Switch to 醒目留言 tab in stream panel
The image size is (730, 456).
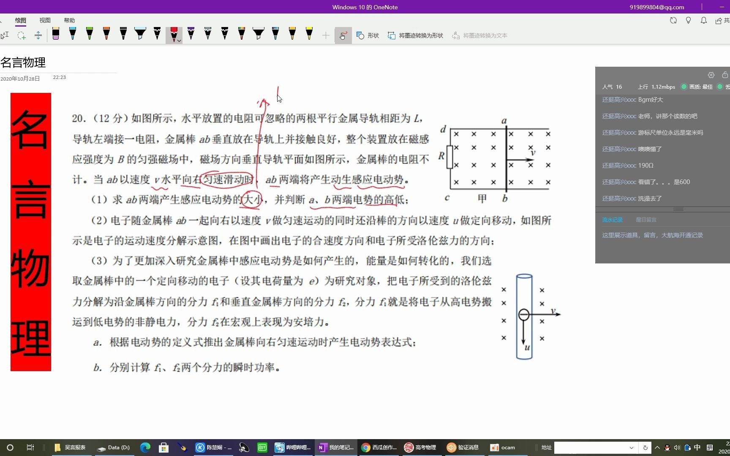(646, 220)
